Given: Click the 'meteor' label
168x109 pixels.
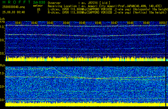Looking at the screenshot, I should point(38,6).
